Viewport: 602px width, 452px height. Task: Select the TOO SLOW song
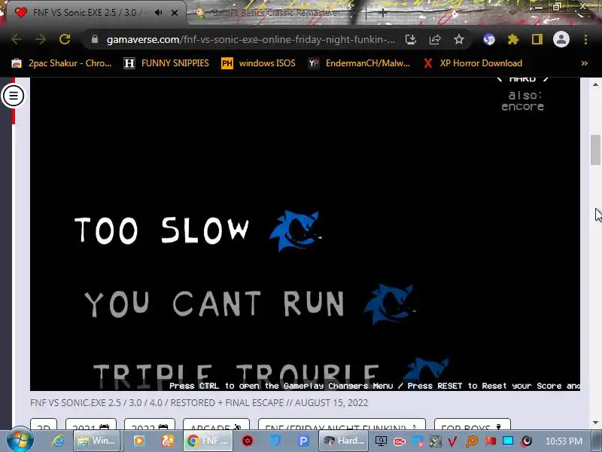[x=162, y=230]
